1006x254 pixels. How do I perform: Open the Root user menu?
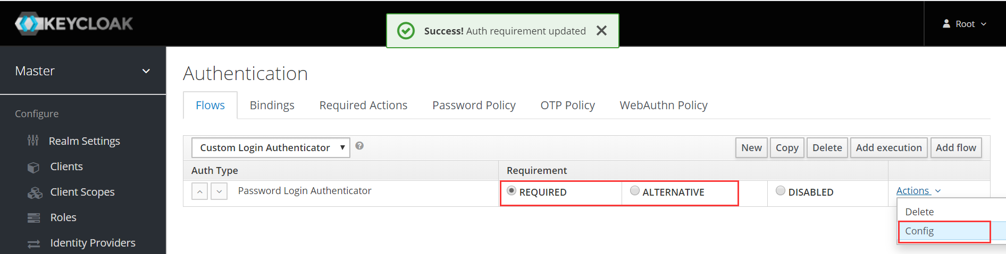[965, 24]
